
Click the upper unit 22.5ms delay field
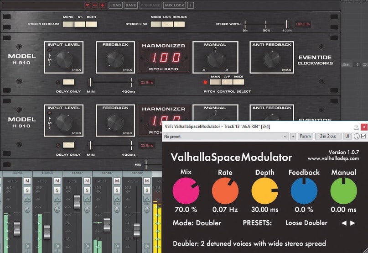(147, 82)
